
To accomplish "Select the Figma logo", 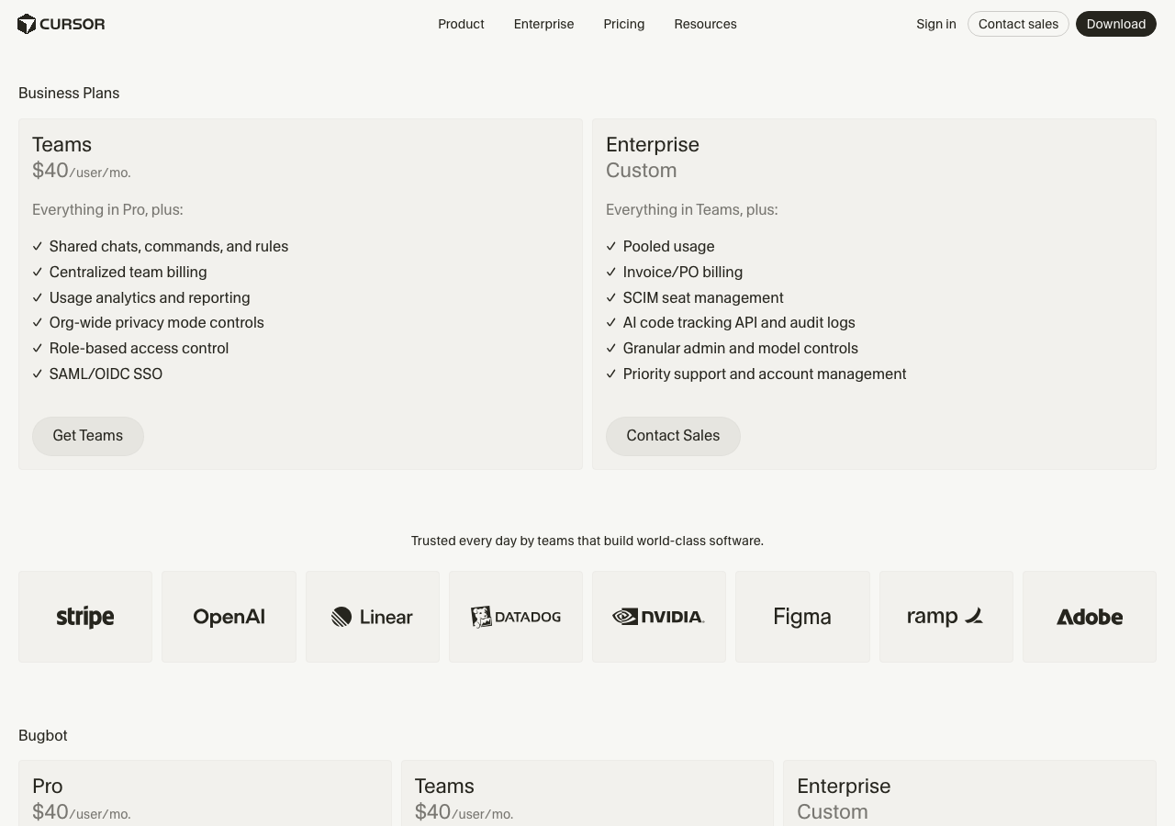I will pos(801,616).
